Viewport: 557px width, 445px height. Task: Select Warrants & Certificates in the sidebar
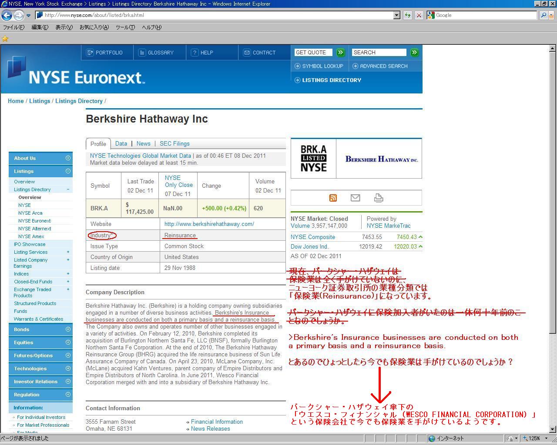[x=38, y=319]
